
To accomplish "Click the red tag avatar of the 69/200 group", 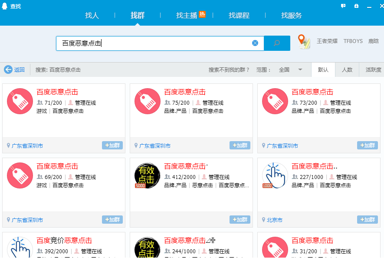I will [x=20, y=175].
